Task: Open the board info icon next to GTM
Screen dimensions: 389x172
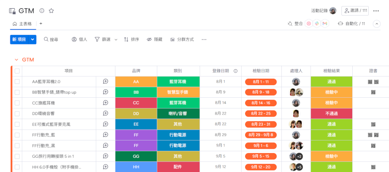Action: tap(42, 11)
